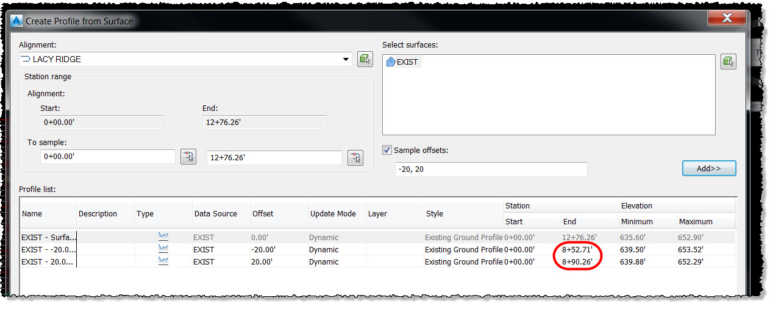Click the To sample start station field
Image resolution: width=773 pixels, height=309 pixels.
108,157
